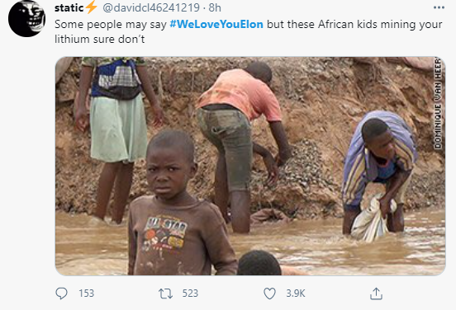Follow the #WeLoveYouElon hashtag link
Image resolution: width=456 pixels, height=310 pixels.
pyautogui.click(x=216, y=24)
